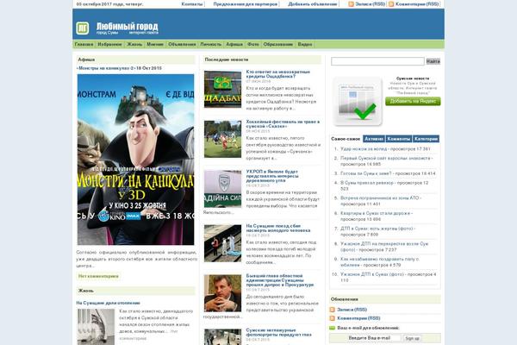Open the Сумские нелегальные фотопортреты headline
The height and width of the screenshot is (345, 517).
pos(278,332)
